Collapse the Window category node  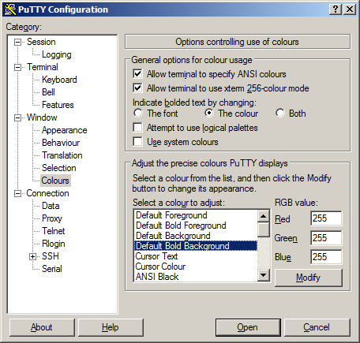click(x=17, y=117)
